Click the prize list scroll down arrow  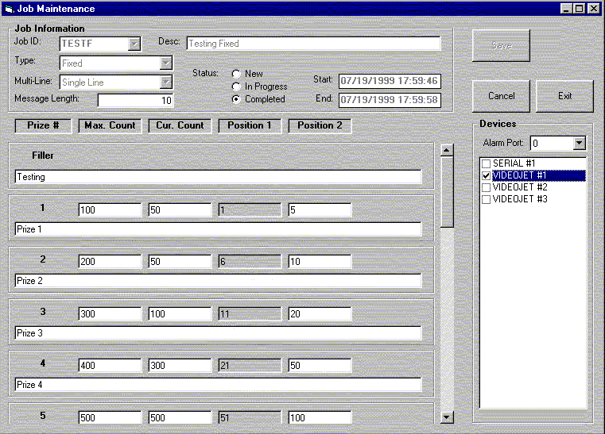tap(447, 417)
